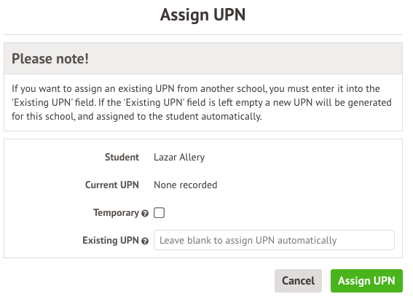Select the Temporary field label

[x=116, y=212]
